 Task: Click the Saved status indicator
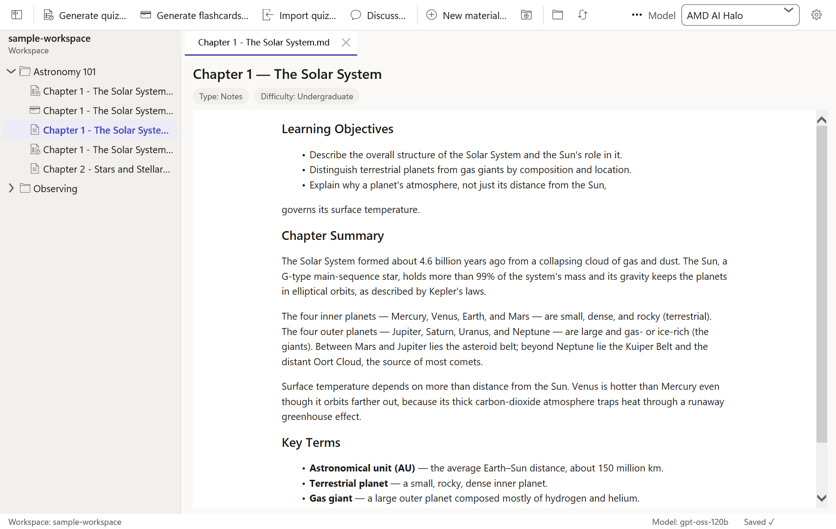tap(759, 522)
